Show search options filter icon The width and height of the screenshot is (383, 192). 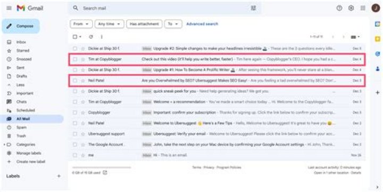253,8
